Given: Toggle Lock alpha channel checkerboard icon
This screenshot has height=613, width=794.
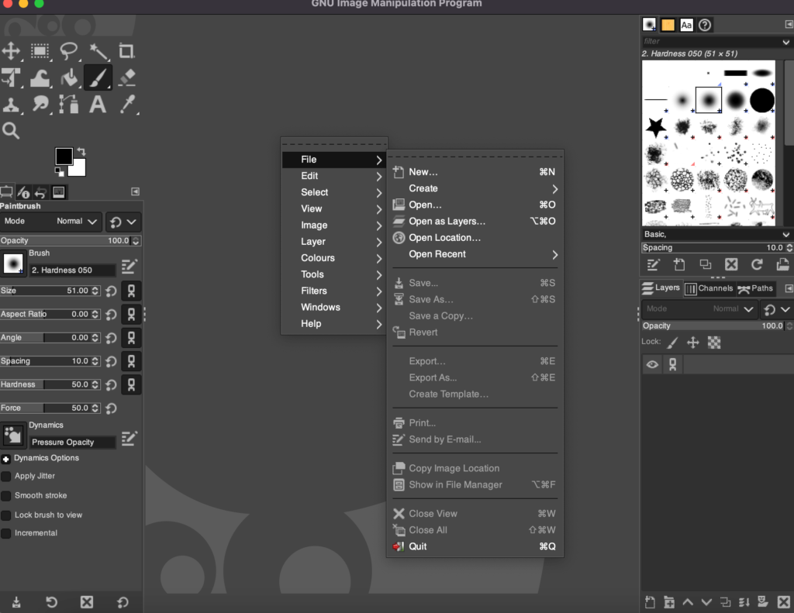Looking at the screenshot, I should pyautogui.click(x=714, y=343).
